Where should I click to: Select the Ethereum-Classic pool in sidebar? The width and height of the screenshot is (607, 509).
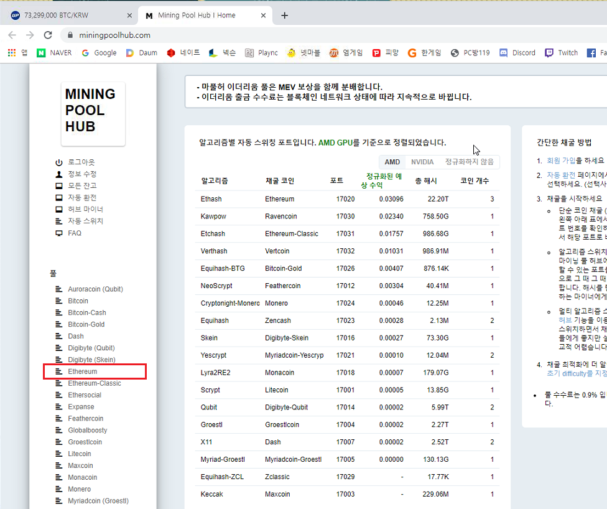(95, 383)
